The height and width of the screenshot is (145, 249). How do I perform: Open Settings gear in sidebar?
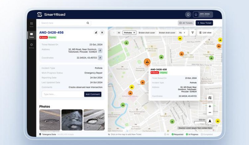[32, 45]
